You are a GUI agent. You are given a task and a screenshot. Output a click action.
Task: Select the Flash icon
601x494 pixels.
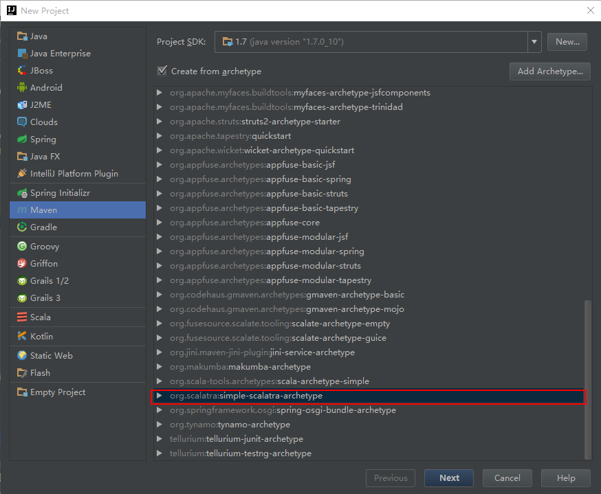click(x=22, y=372)
